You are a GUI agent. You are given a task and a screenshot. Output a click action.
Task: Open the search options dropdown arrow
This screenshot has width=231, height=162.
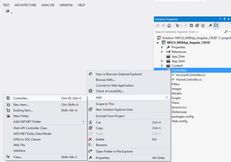229,32
